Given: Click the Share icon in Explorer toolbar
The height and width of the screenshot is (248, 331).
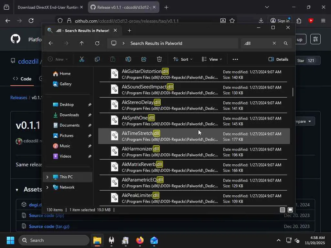Looking at the screenshot, I should coord(144,59).
